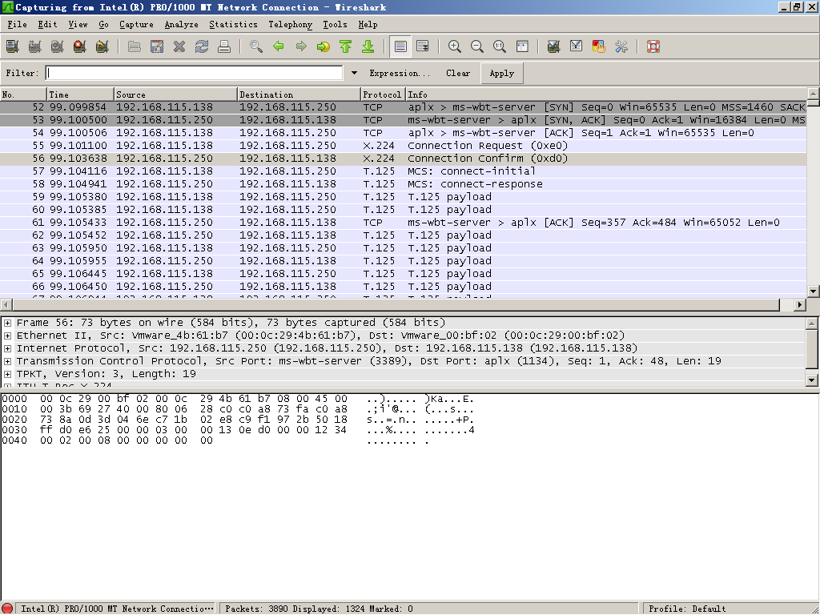
Task: Sort packets by Time column
Action: [80, 94]
